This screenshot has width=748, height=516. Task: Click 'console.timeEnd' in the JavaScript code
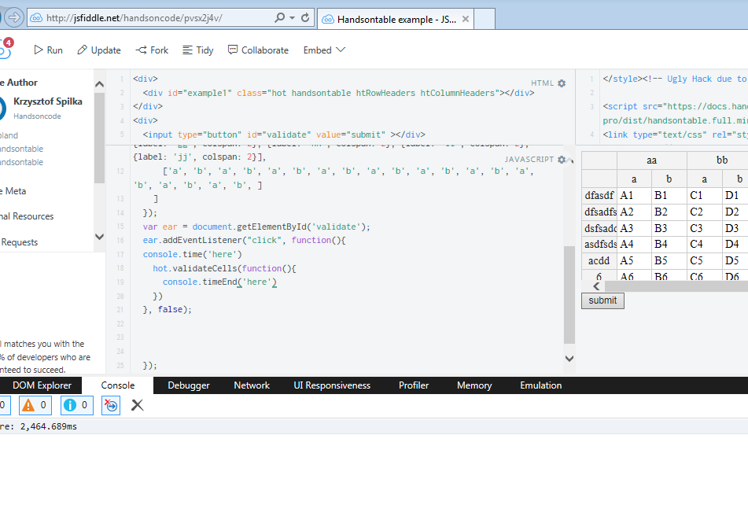200,282
